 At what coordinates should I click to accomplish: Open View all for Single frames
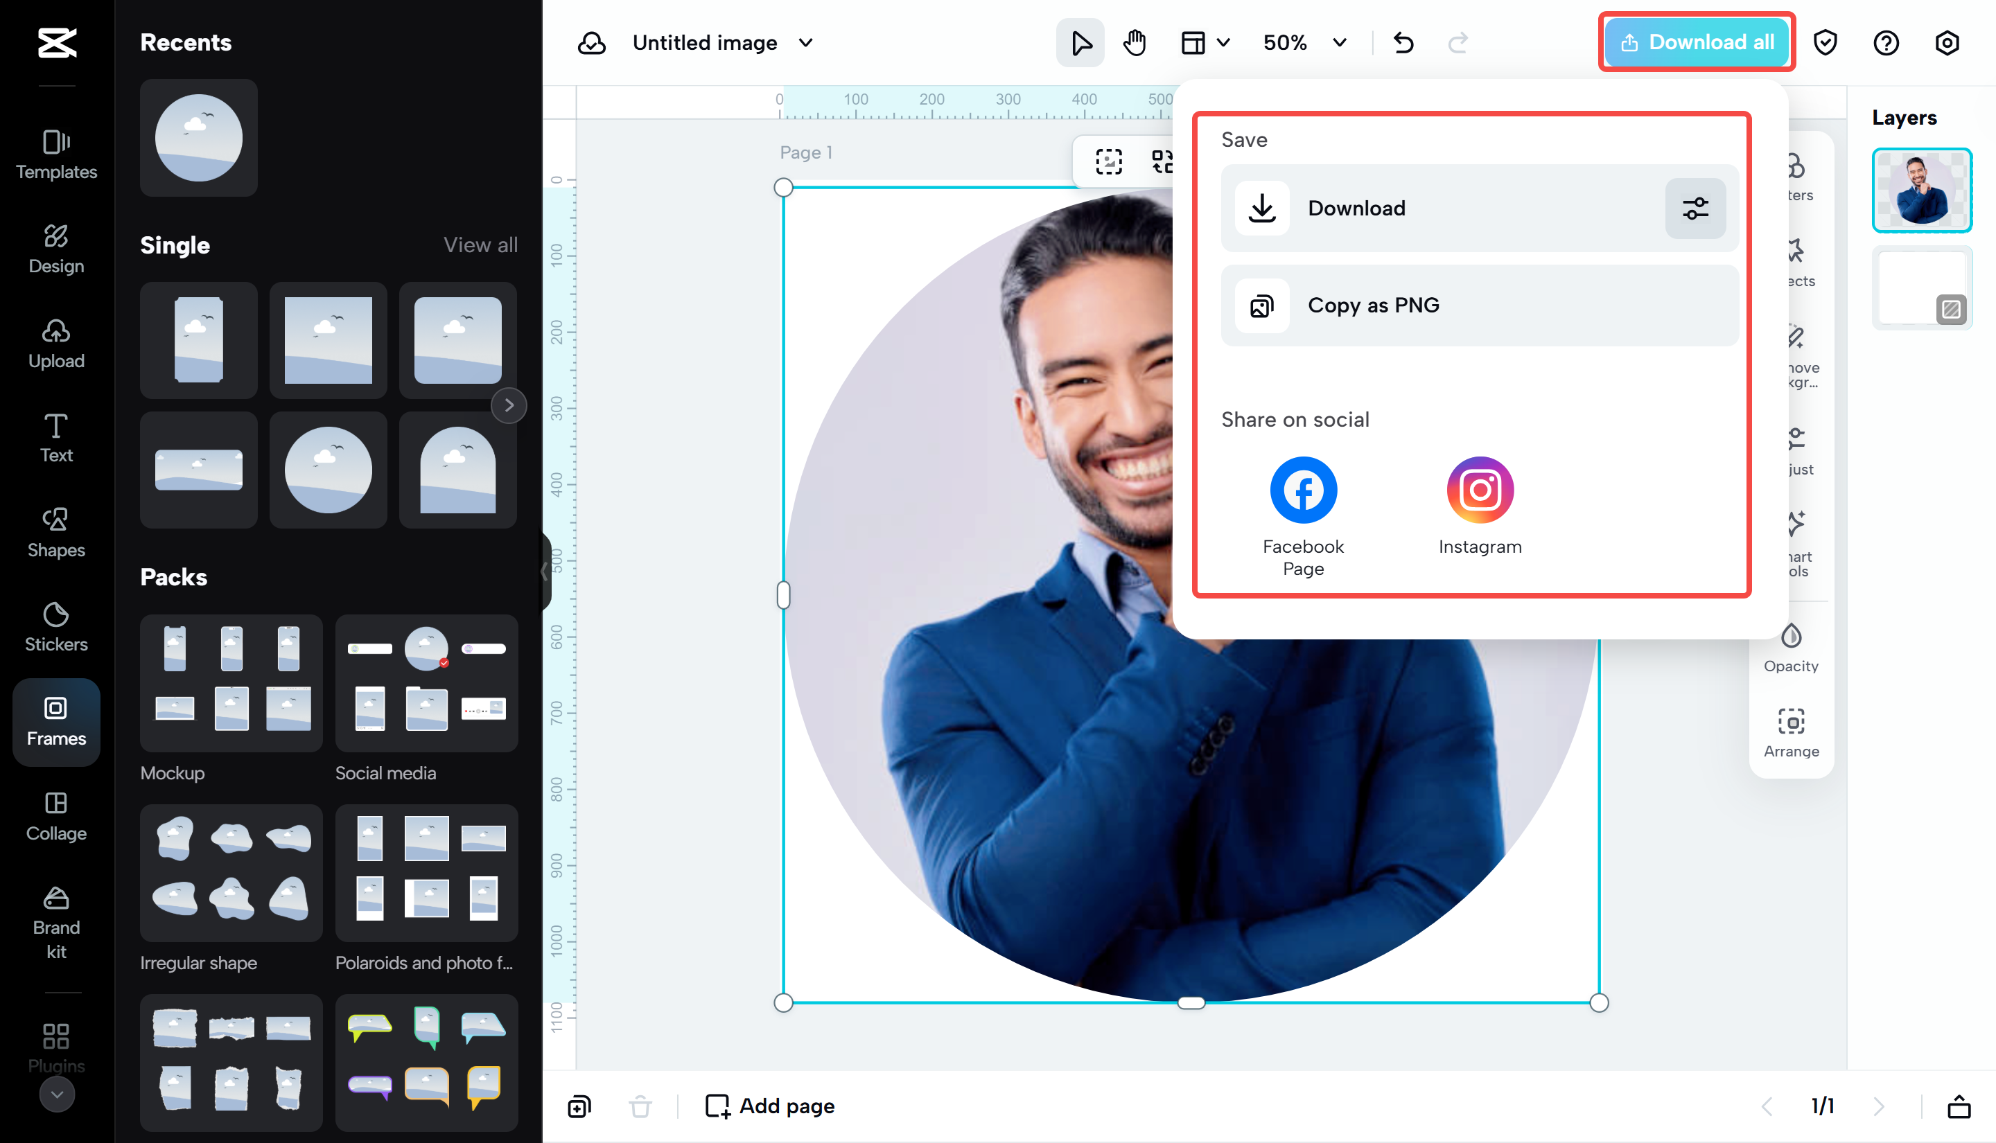coord(480,245)
